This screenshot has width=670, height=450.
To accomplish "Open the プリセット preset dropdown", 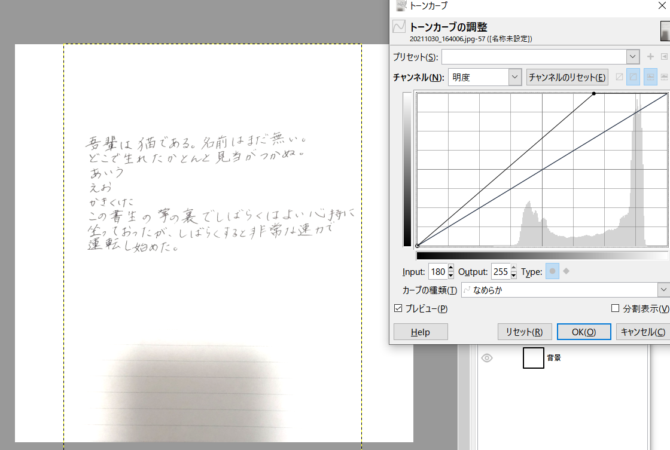I will click(x=632, y=56).
